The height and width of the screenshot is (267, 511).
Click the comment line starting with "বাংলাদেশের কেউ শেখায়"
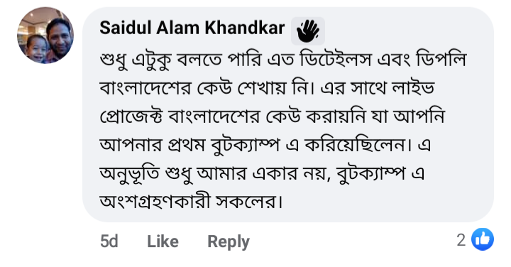click(x=267, y=88)
